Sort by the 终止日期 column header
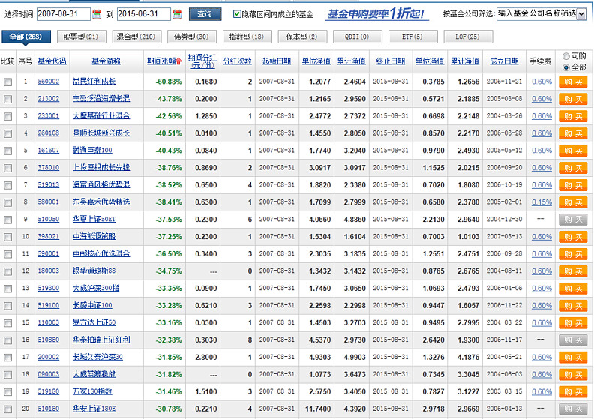The image size is (600, 419). click(391, 61)
